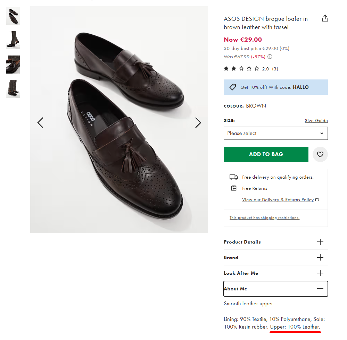Select the second thumbnail showing worn shoes
The height and width of the screenshot is (340, 347).
point(13,40)
